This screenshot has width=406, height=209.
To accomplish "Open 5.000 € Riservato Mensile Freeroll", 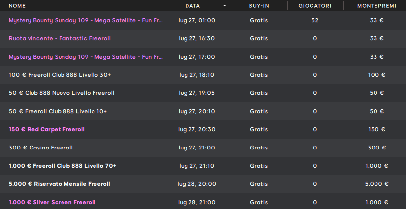I will pos(59,184).
